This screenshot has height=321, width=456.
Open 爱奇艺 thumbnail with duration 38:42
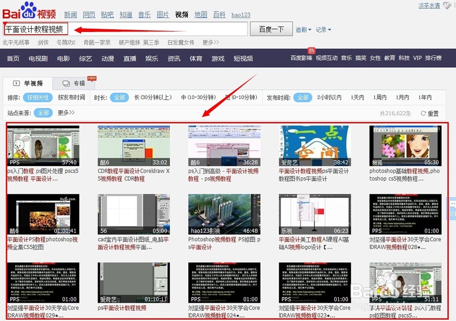[315, 146]
